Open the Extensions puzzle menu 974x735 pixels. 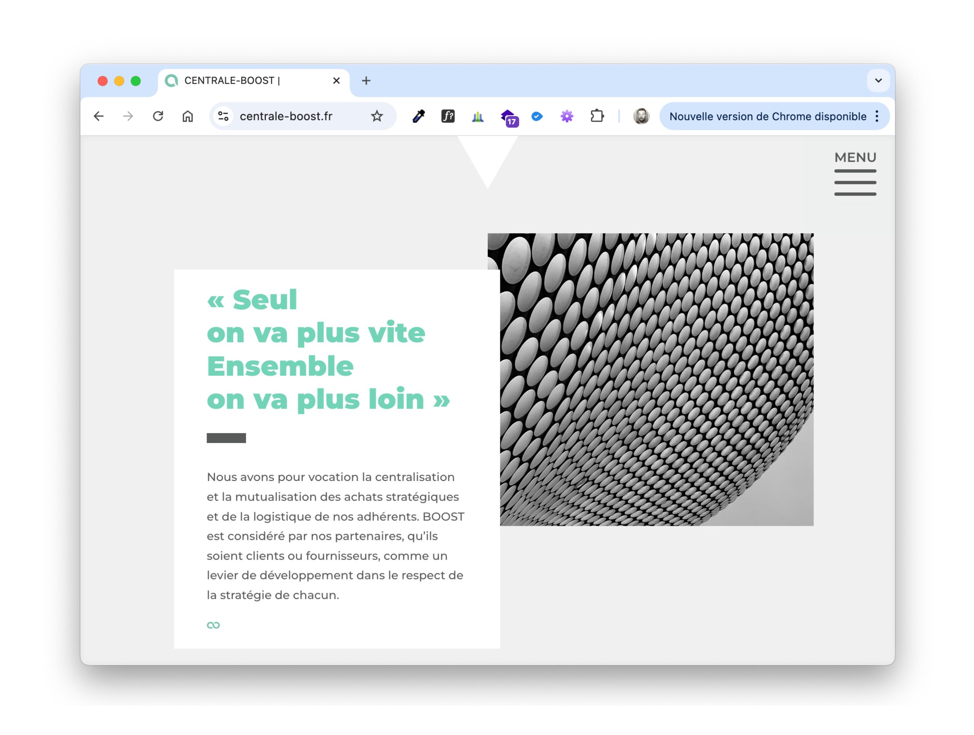coord(597,116)
